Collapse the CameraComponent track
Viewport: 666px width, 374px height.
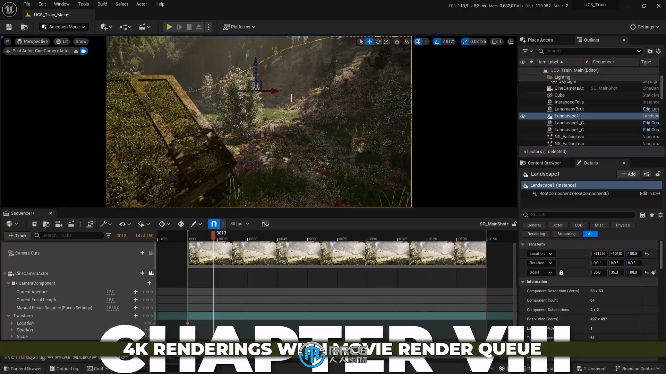tap(8, 283)
